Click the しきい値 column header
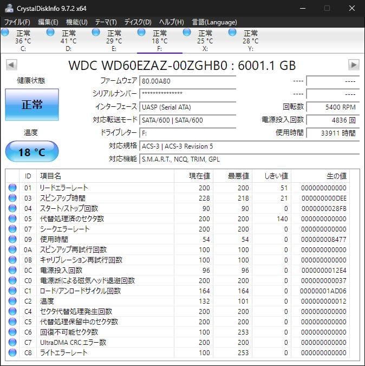365x366 pixels. point(271,176)
